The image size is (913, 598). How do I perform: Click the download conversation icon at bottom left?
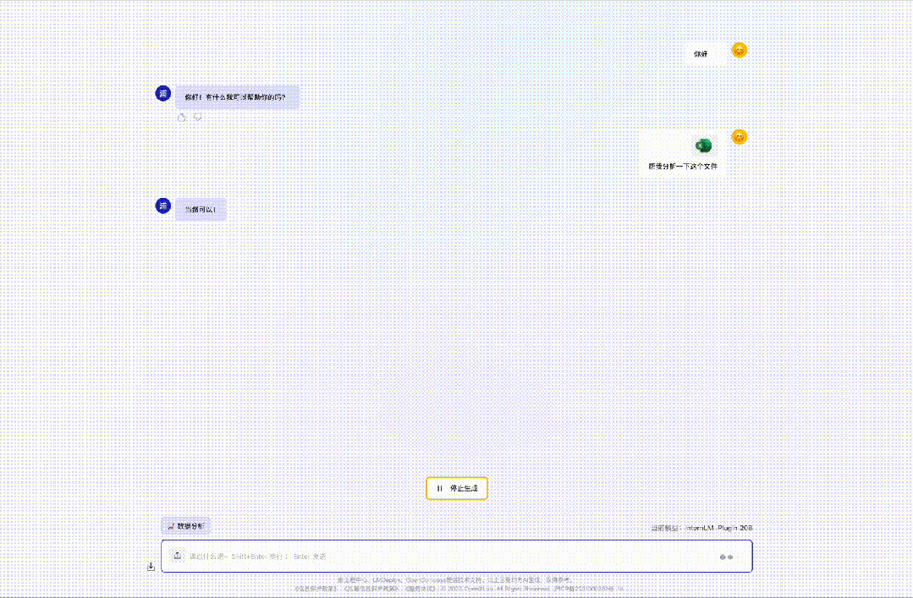tap(151, 565)
